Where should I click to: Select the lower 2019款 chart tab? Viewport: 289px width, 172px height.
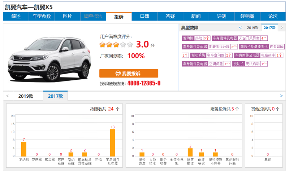[26, 96]
